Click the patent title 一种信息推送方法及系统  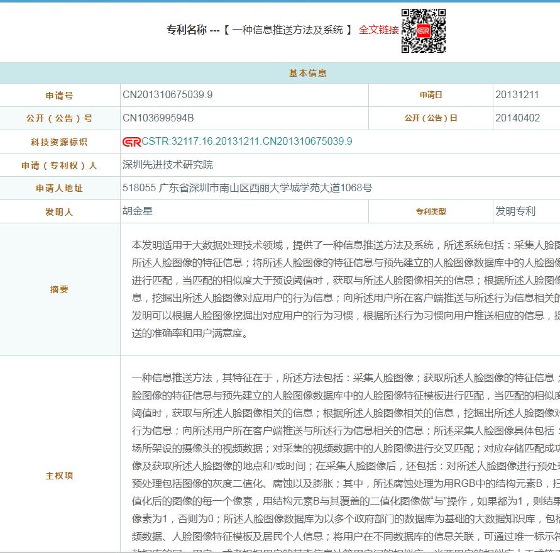287,30
